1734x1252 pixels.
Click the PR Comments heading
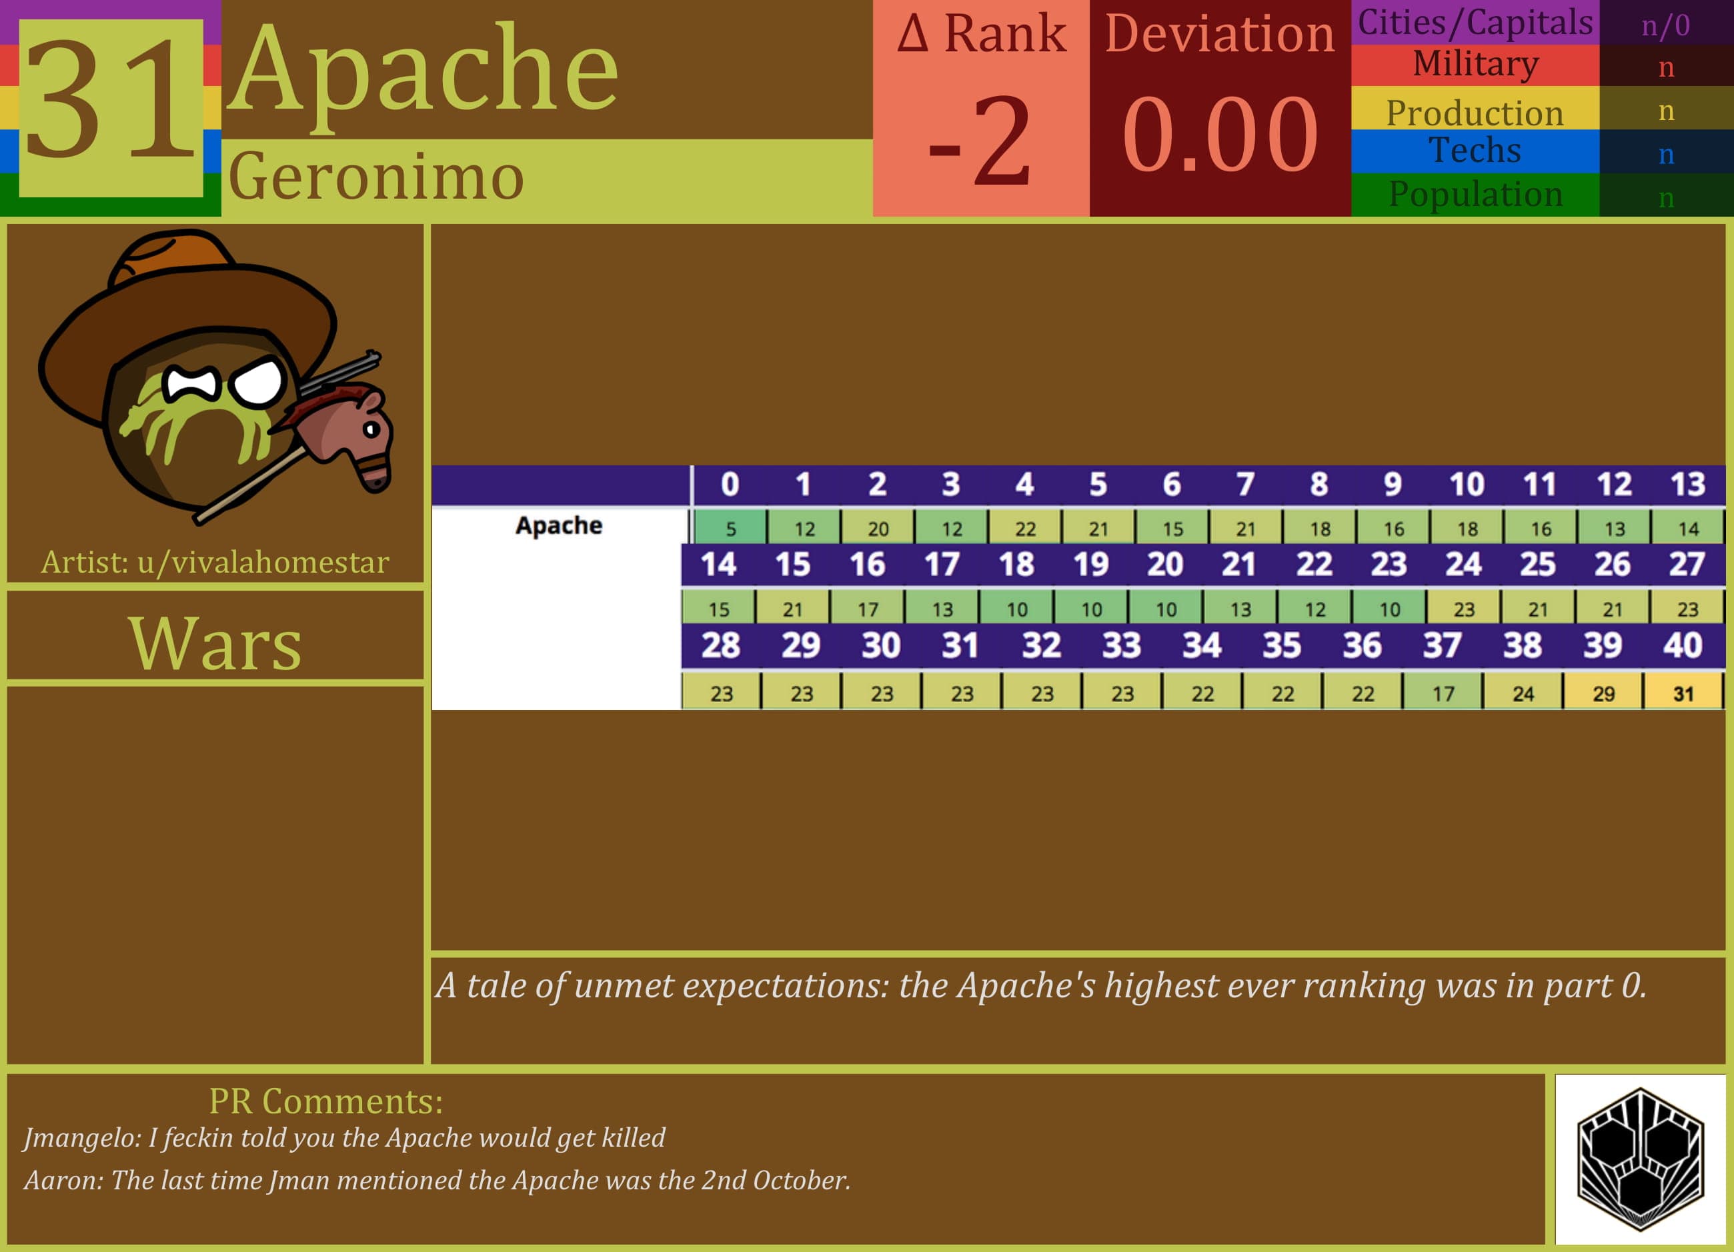(325, 1101)
